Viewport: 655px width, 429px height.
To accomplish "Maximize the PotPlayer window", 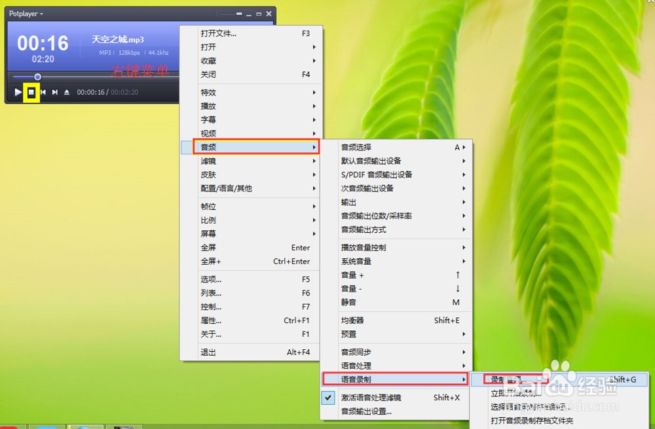I will 259,14.
